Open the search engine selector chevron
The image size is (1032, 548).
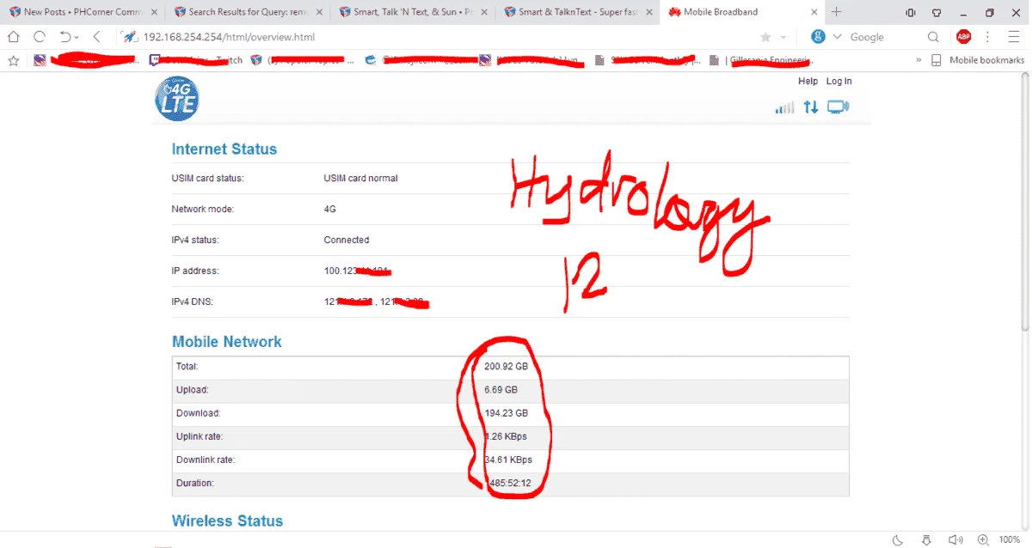click(838, 37)
